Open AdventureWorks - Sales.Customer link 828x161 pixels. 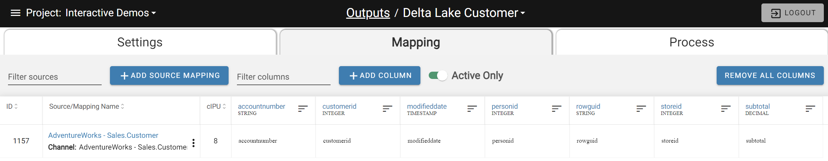coord(103,135)
